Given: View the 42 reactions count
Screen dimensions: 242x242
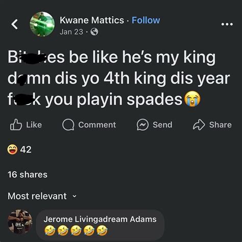Looking at the screenshot, I should click(x=26, y=150).
